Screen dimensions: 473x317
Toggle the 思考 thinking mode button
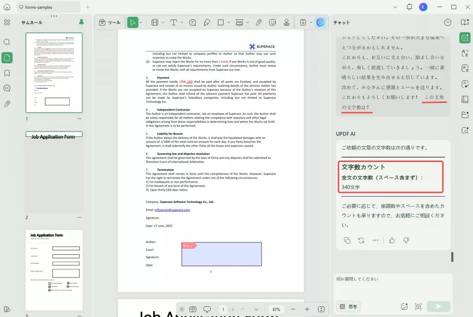[348, 306]
